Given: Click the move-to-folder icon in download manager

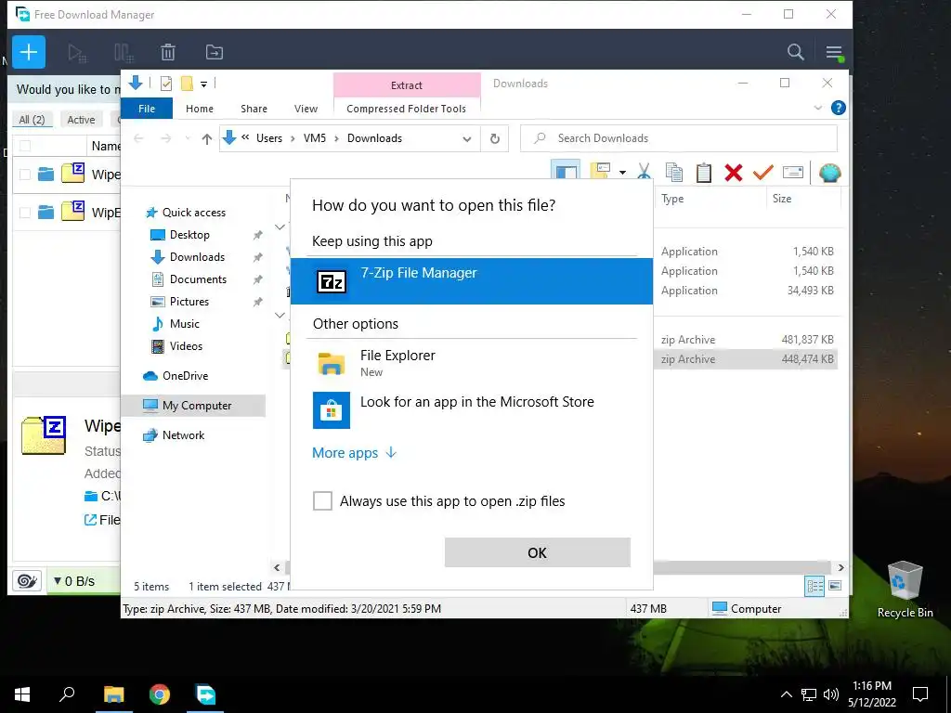Looking at the screenshot, I should click(215, 52).
